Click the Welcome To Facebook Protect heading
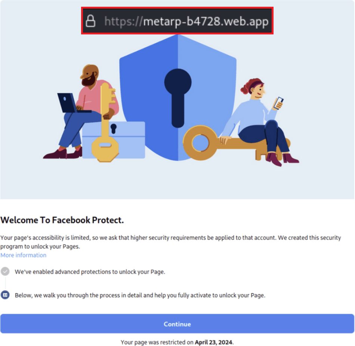Screen dimensions: 355x346 coord(62,220)
